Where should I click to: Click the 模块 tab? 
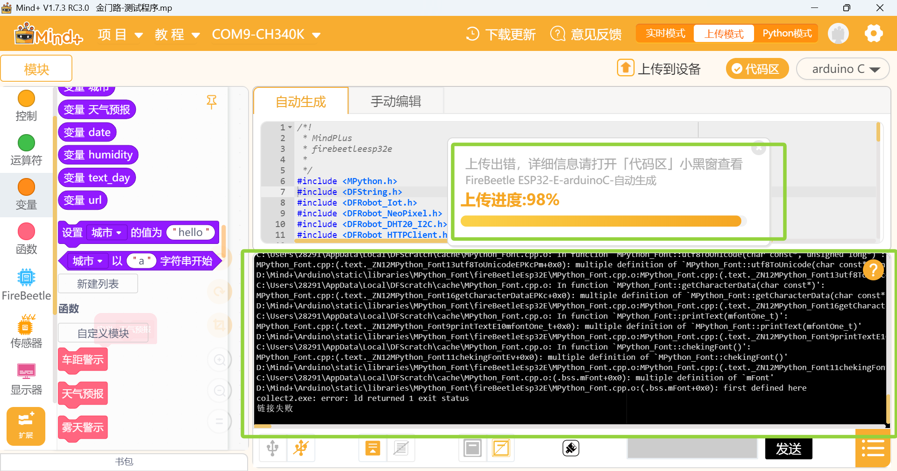click(x=36, y=69)
